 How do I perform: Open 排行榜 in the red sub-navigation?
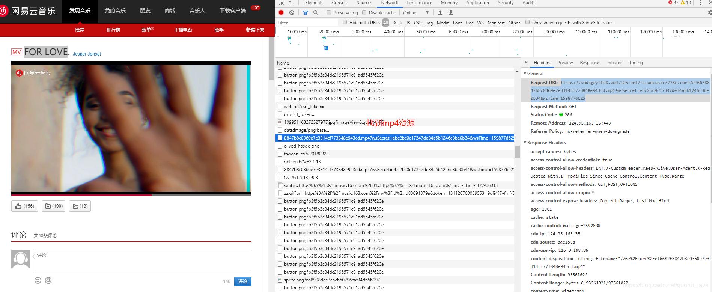113,30
